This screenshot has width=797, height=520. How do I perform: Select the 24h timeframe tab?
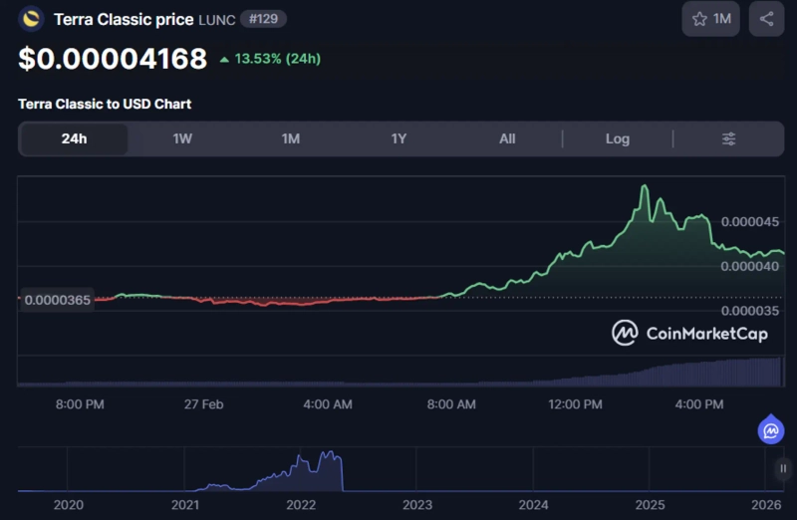(74, 139)
